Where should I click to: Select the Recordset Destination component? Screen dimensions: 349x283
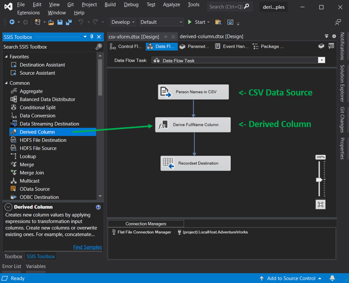tap(195, 163)
